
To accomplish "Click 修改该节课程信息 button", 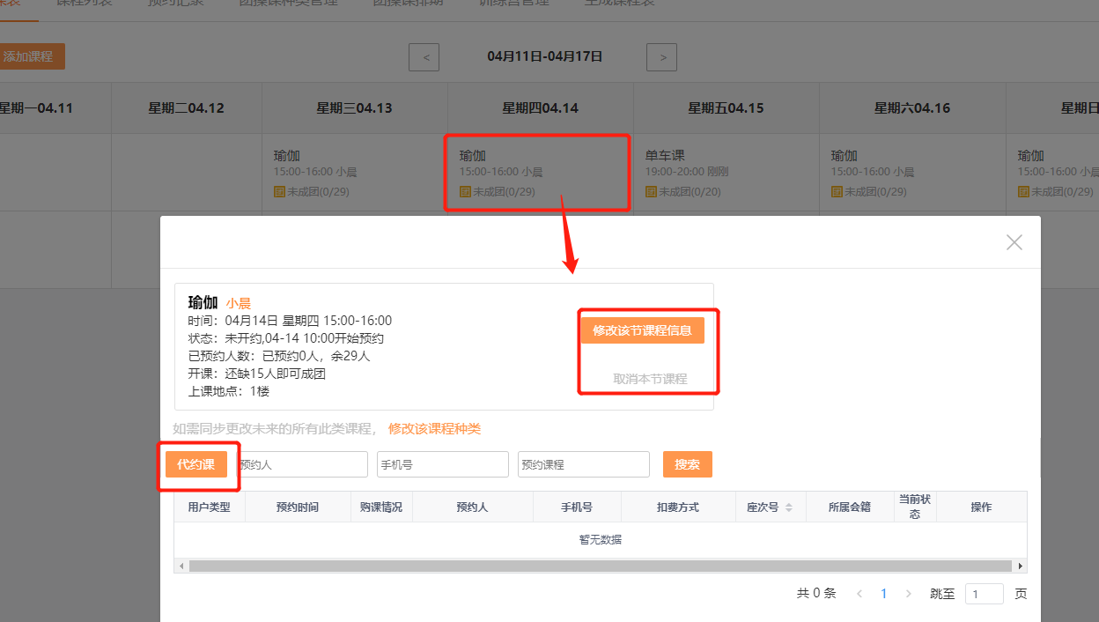I will pos(642,330).
